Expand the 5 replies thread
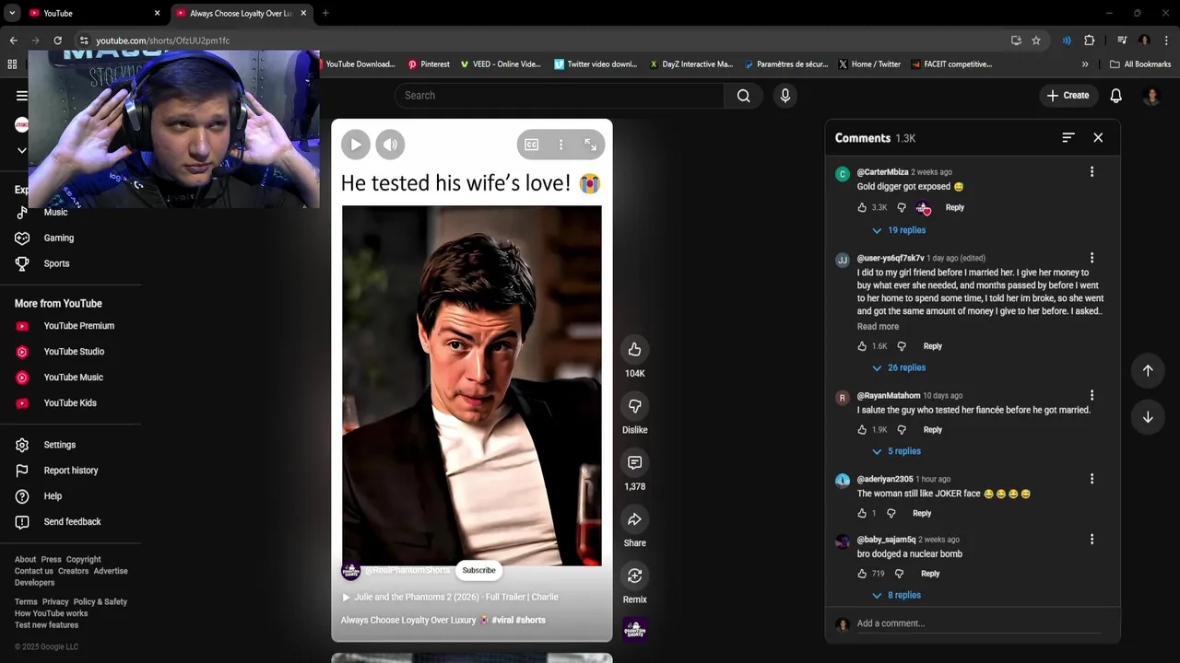The height and width of the screenshot is (663, 1180). point(896,451)
